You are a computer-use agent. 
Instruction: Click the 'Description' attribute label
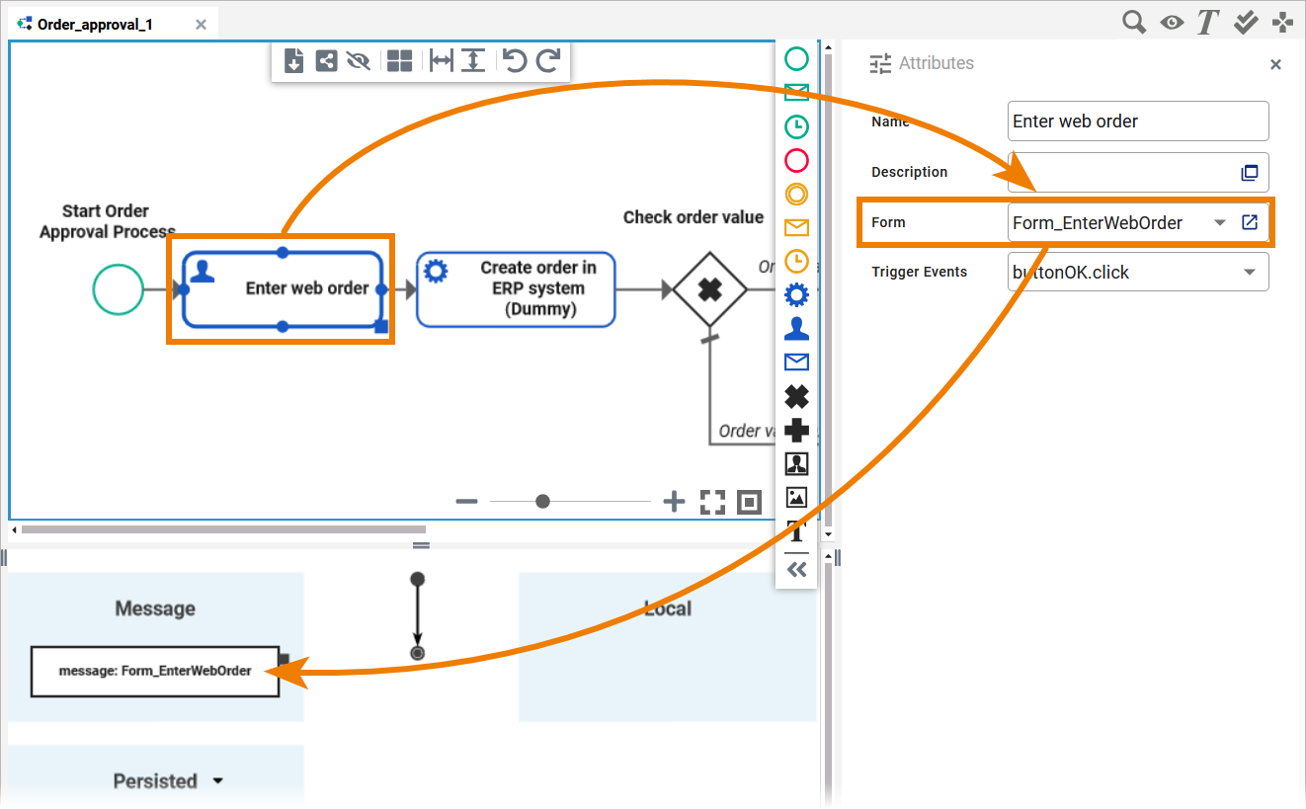tap(910, 172)
